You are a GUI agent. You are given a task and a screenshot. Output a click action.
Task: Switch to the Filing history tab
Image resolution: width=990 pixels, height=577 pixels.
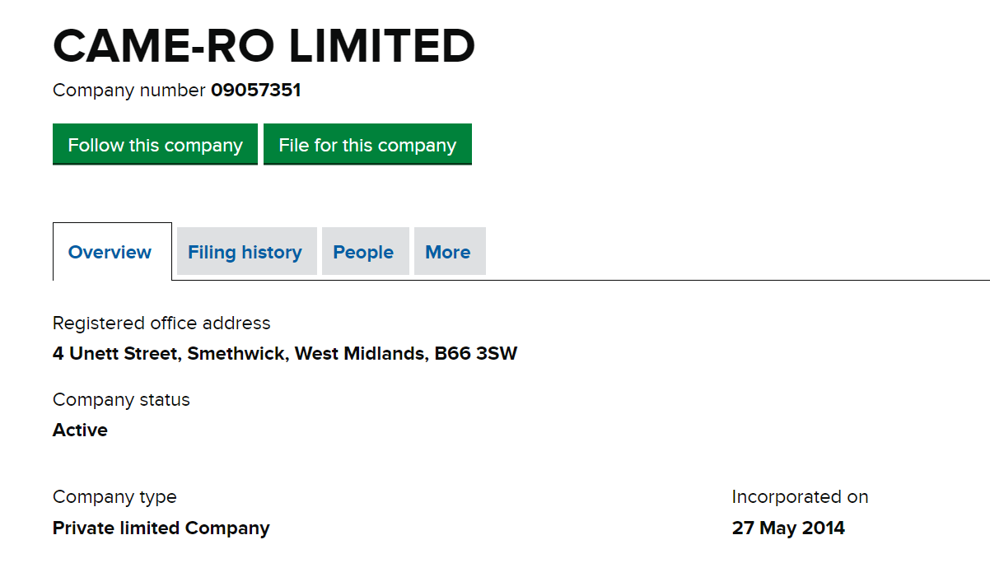pyautogui.click(x=245, y=252)
